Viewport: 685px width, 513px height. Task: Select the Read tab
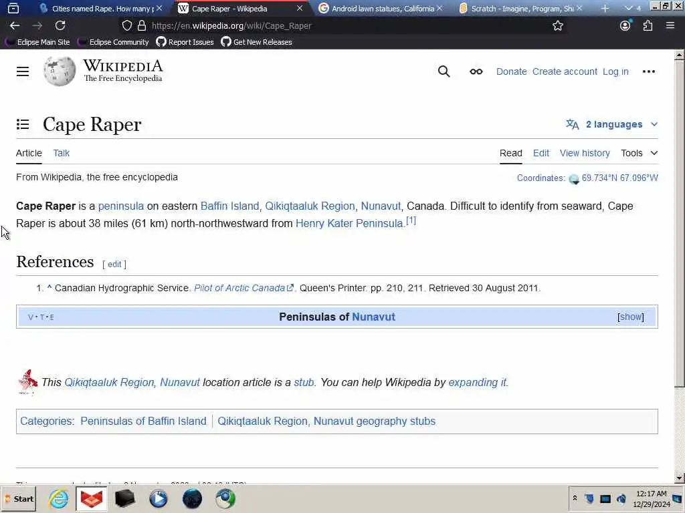coord(510,153)
